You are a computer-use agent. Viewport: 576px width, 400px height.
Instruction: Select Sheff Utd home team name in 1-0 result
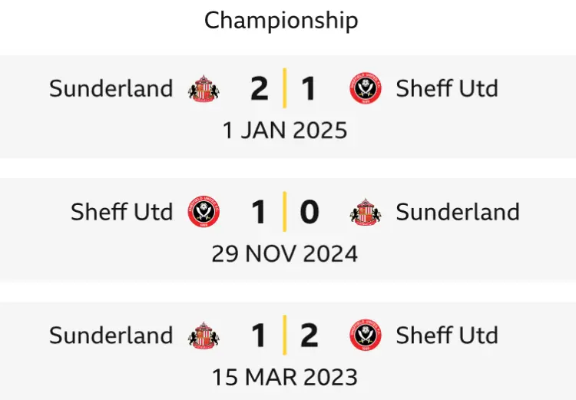[121, 212]
